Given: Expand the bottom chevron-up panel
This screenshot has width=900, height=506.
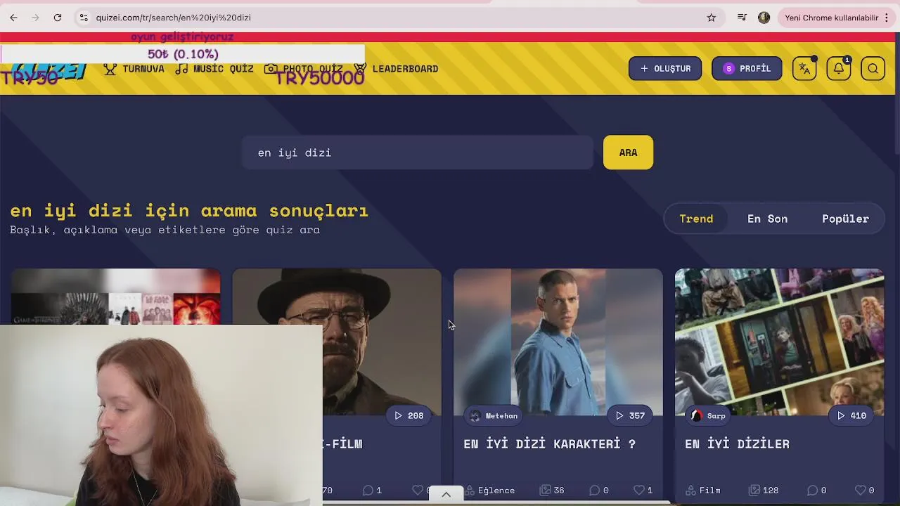Looking at the screenshot, I should [446, 495].
